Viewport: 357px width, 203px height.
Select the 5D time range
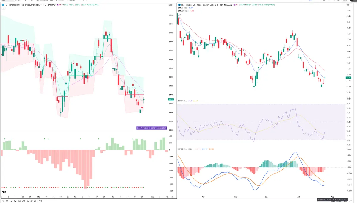7,201
